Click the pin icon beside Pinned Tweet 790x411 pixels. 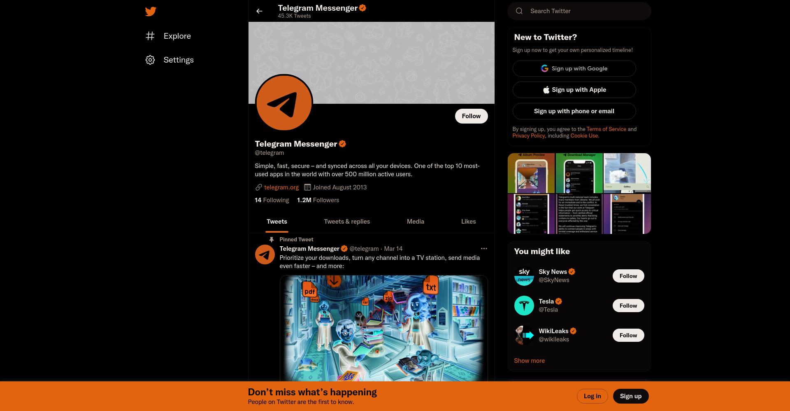point(271,240)
